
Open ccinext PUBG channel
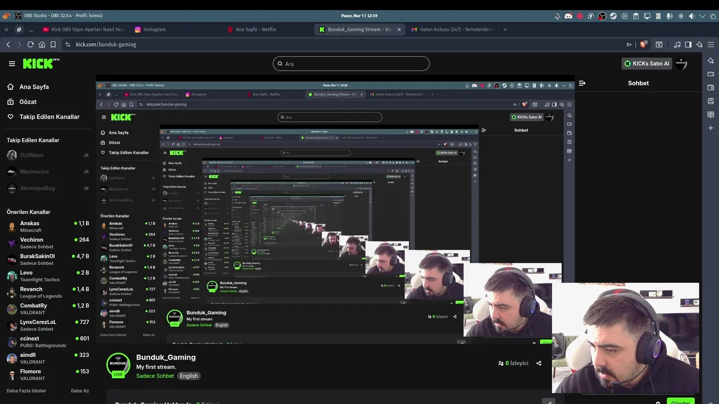tap(48, 342)
